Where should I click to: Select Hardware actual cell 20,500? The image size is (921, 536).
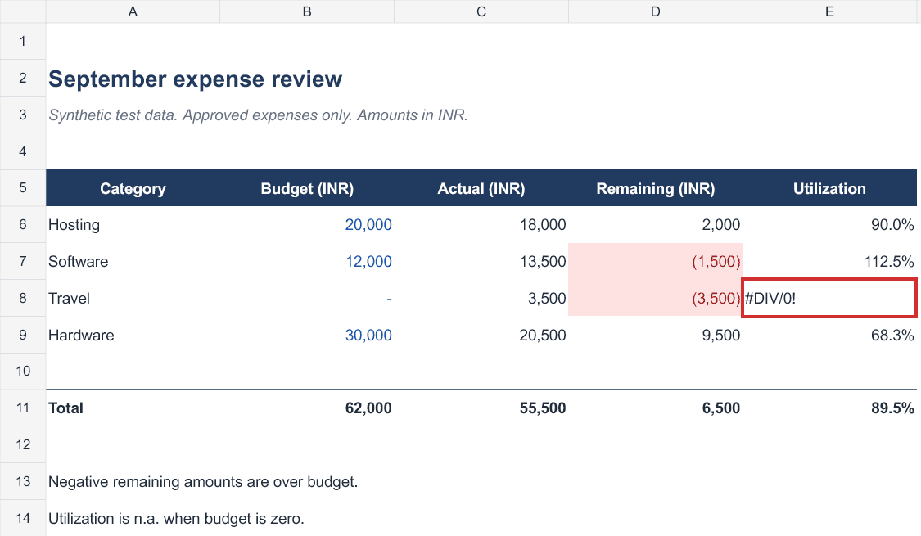481,335
